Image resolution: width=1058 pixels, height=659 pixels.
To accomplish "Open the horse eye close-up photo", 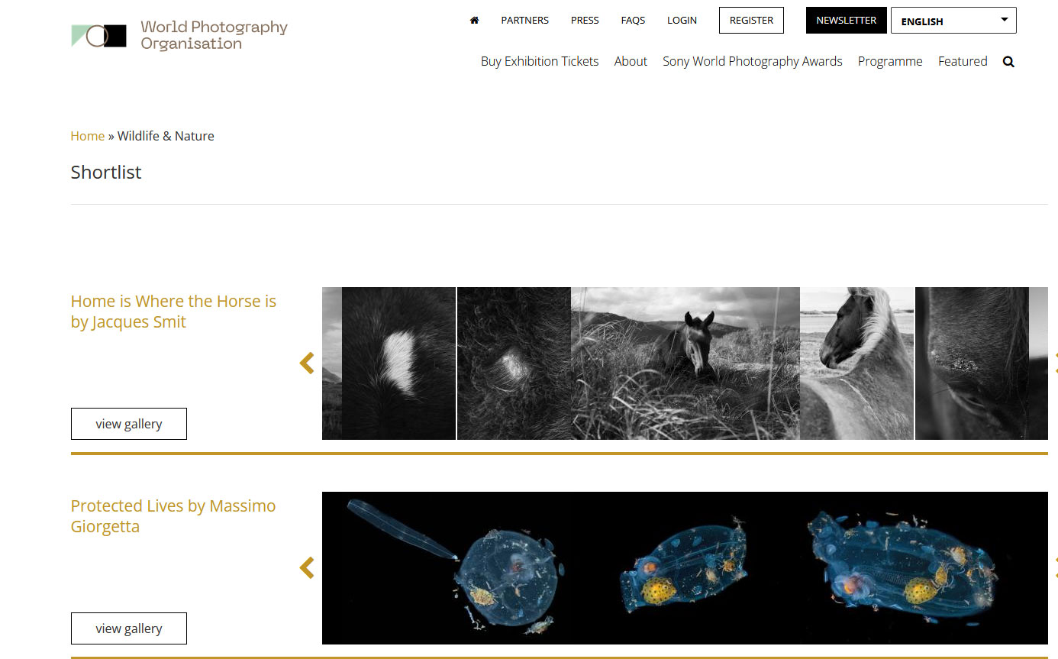I will 972,363.
